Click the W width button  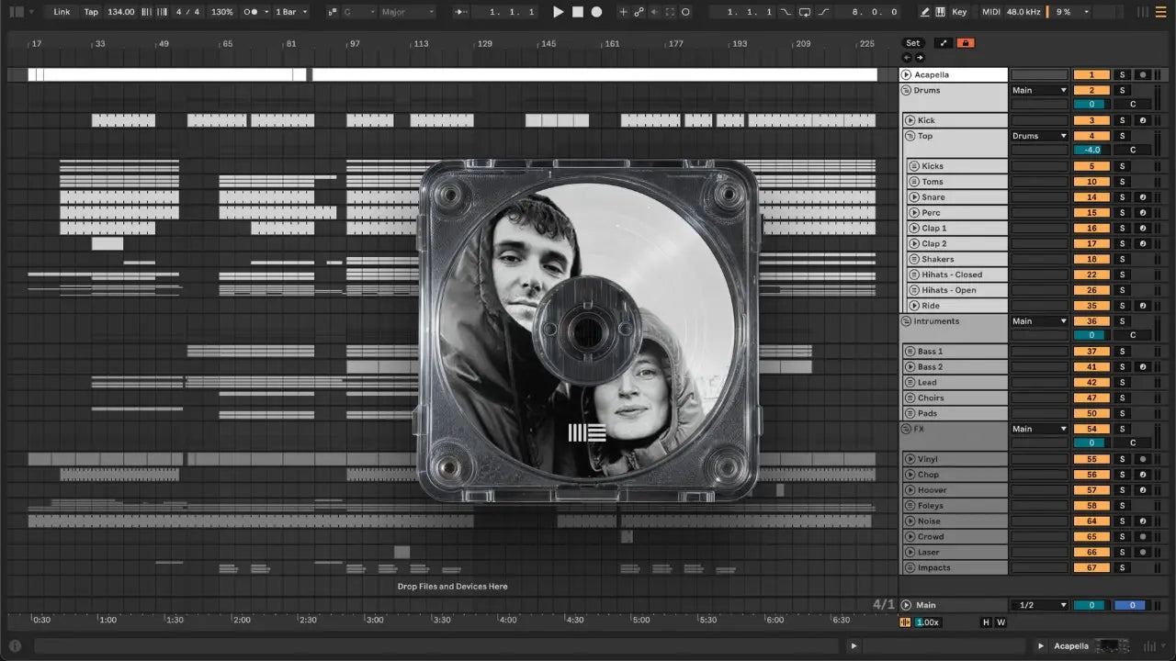1001,622
